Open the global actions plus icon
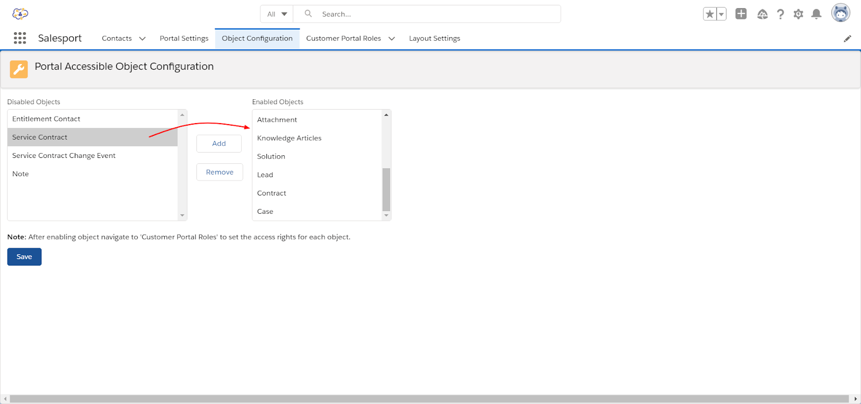Image resolution: width=861 pixels, height=404 pixels. pos(741,14)
